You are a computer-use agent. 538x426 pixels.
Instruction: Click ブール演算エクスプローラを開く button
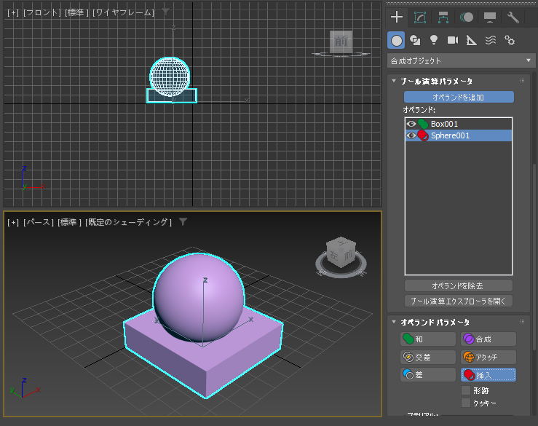point(459,301)
